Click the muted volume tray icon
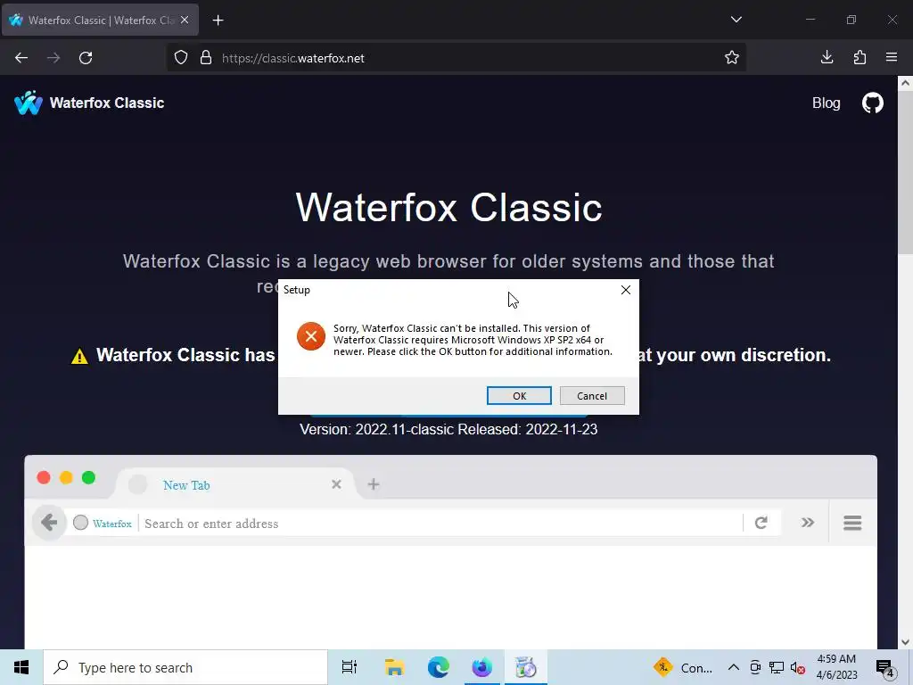This screenshot has height=685, width=913. 798,667
